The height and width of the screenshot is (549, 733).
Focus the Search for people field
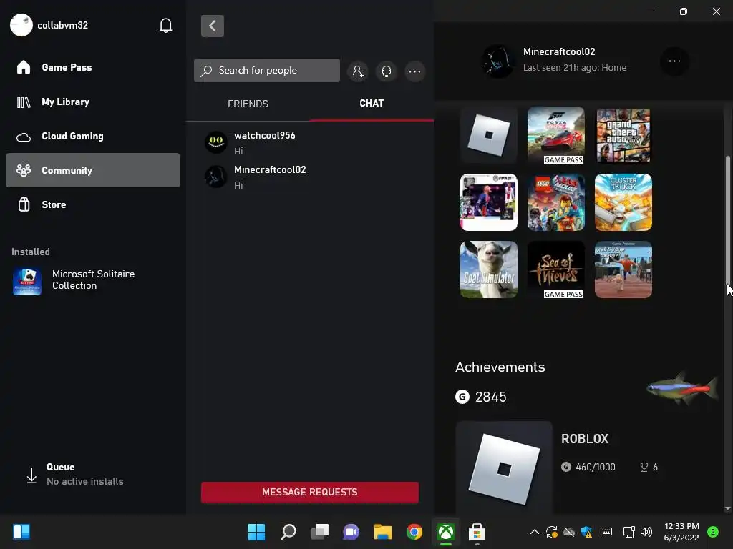pos(267,71)
